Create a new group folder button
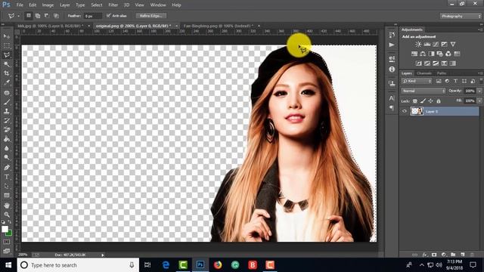Screen dimensions: 484x272 click(453, 255)
